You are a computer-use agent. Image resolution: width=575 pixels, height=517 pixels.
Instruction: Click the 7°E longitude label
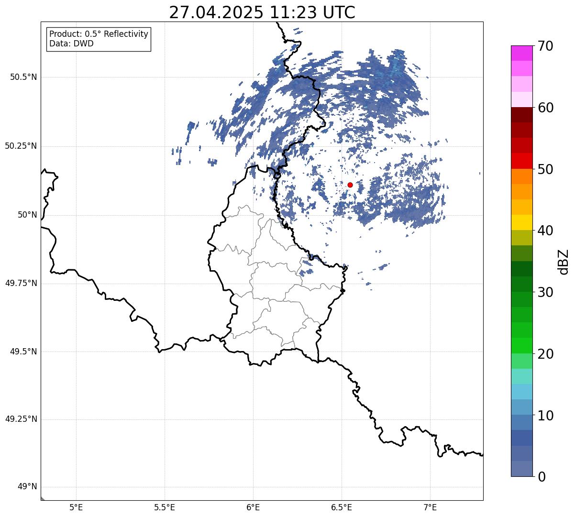point(430,507)
